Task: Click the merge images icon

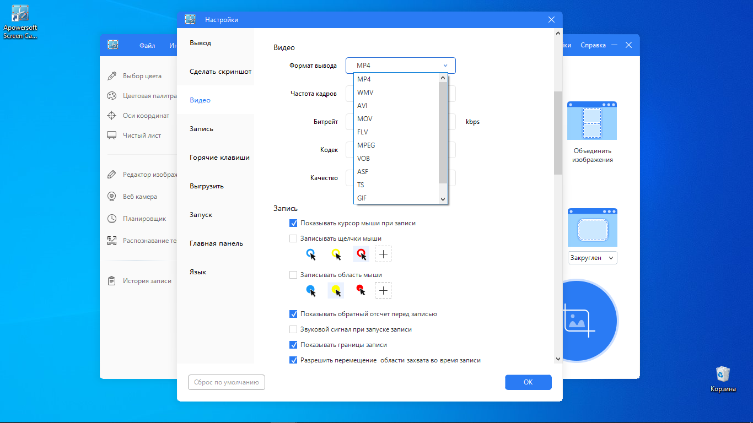Action: tap(592, 121)
